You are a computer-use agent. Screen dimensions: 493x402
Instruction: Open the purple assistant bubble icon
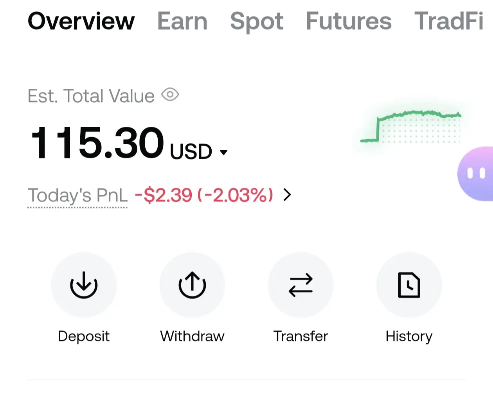[x=475, y=174]
